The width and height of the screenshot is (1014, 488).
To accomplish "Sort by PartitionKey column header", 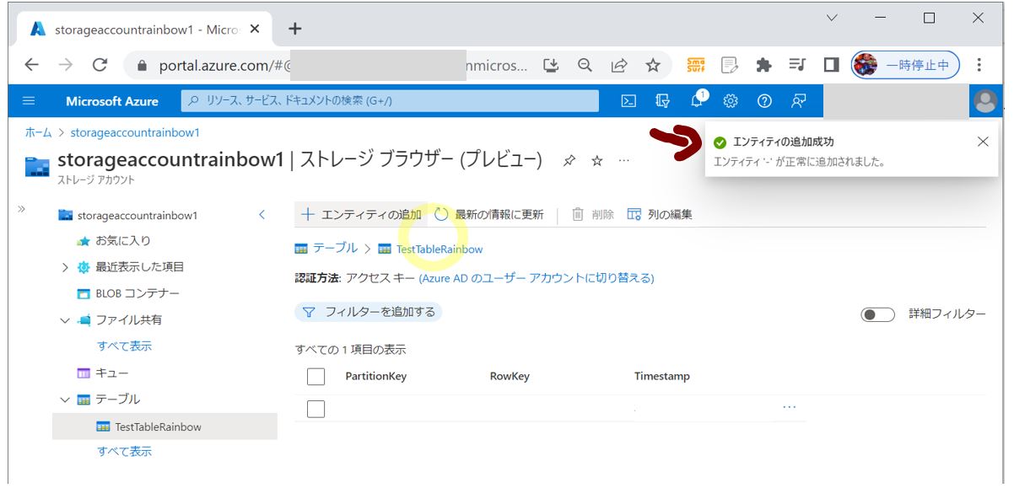I will [376, 377].
